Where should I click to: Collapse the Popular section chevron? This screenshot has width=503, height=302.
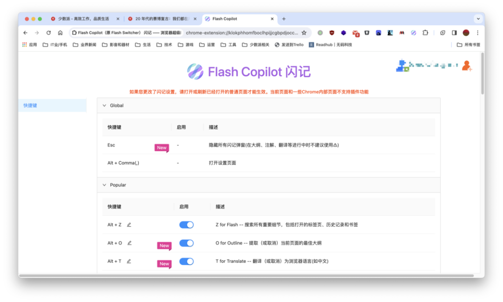pos(104,185)
